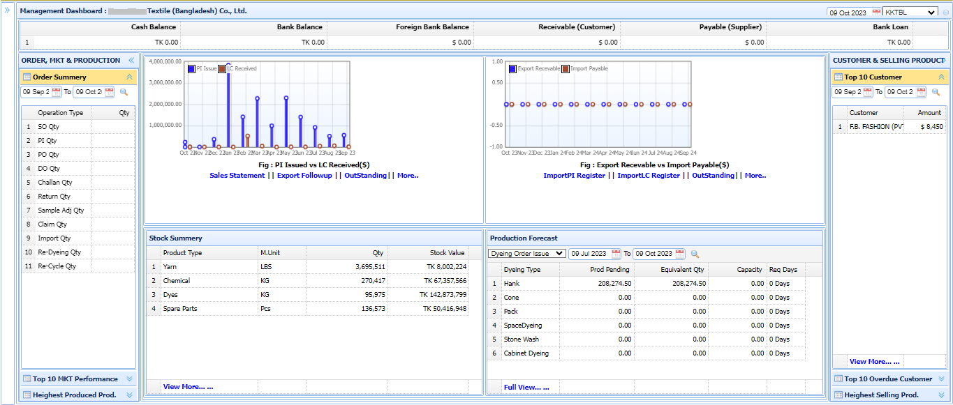
Task: Expand Top 10 Overdue Customer section
Action: point(941,379)
